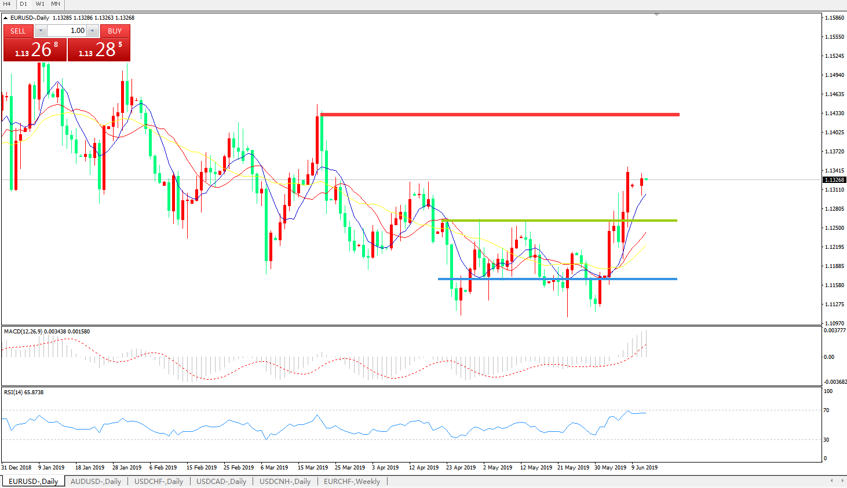Screen dimensions: 847x488
Task: Click the lot size field showing 1.00
Action: pyautogui.click(x=66, y=31)
